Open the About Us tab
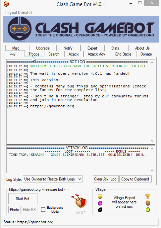 [142, 48]
